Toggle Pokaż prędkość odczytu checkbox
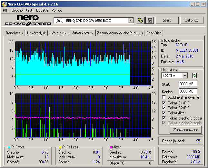 pos(164,118)
